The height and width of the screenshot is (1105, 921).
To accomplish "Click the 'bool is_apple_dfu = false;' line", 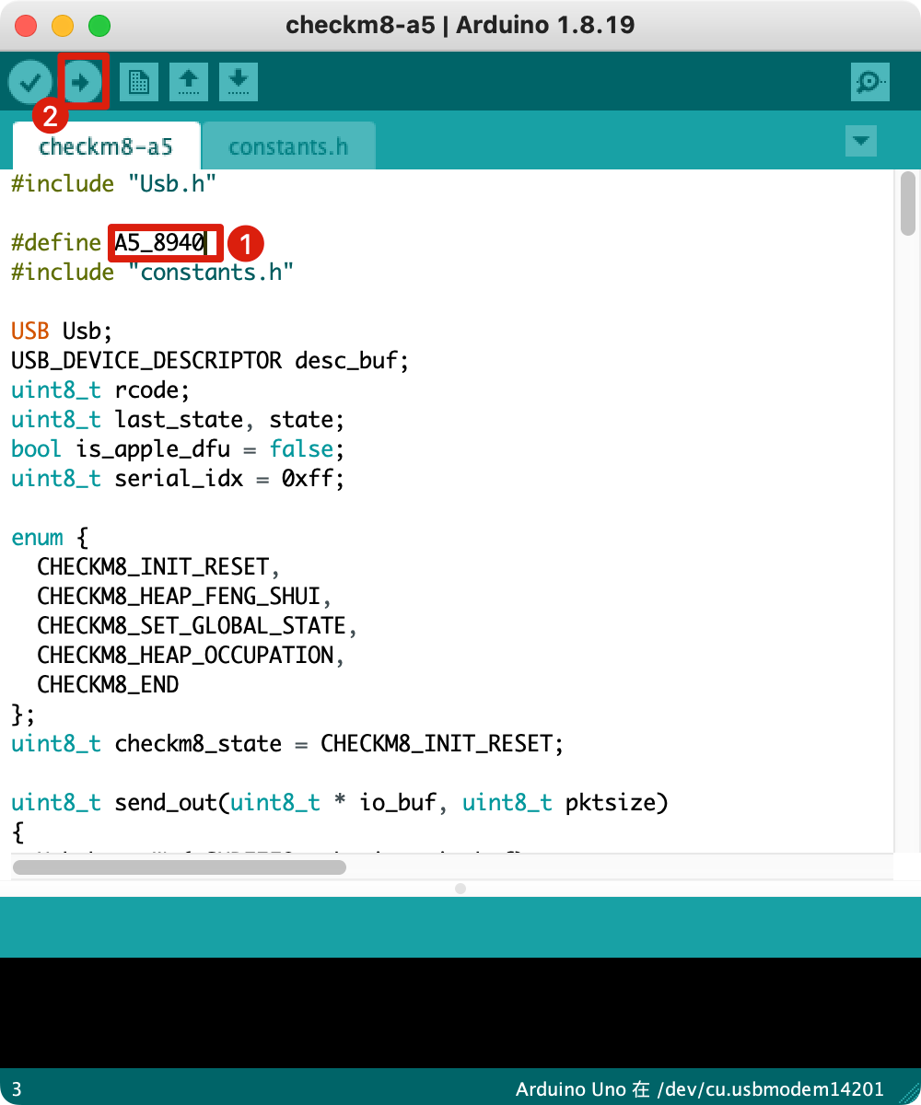I will pyautogui.click(x=178, y=449).
